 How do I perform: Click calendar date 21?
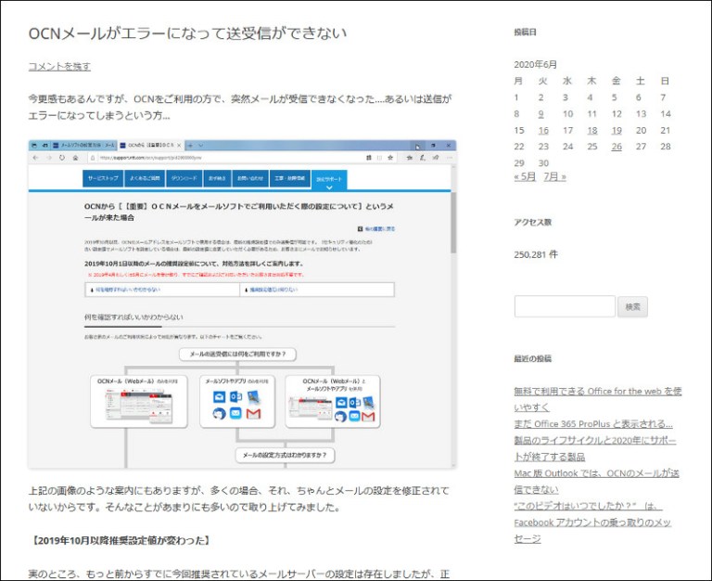point(666,131)
